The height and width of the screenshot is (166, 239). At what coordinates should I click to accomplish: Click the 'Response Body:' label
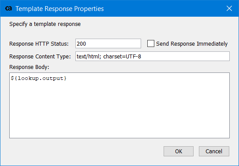29,67
